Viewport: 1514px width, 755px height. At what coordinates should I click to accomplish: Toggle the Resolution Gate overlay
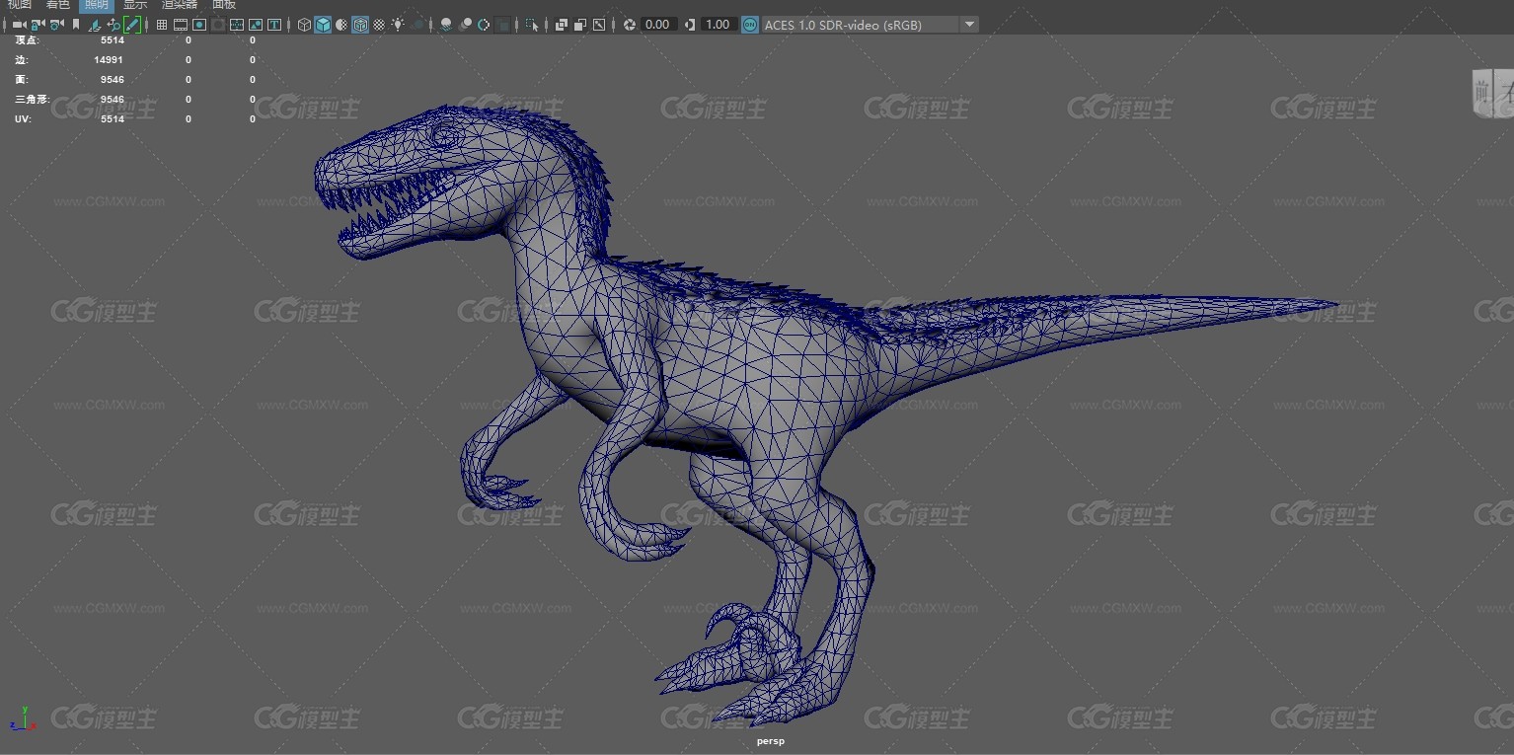tap(199, 25)
